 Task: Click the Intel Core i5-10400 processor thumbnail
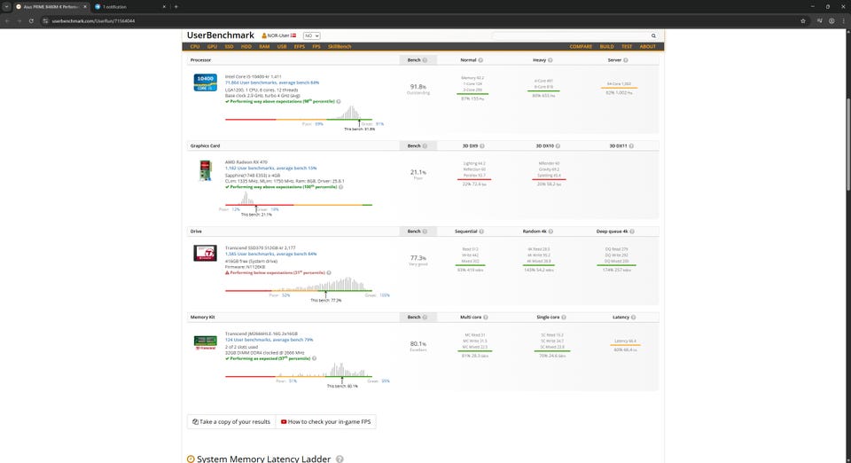pos(205,82)
